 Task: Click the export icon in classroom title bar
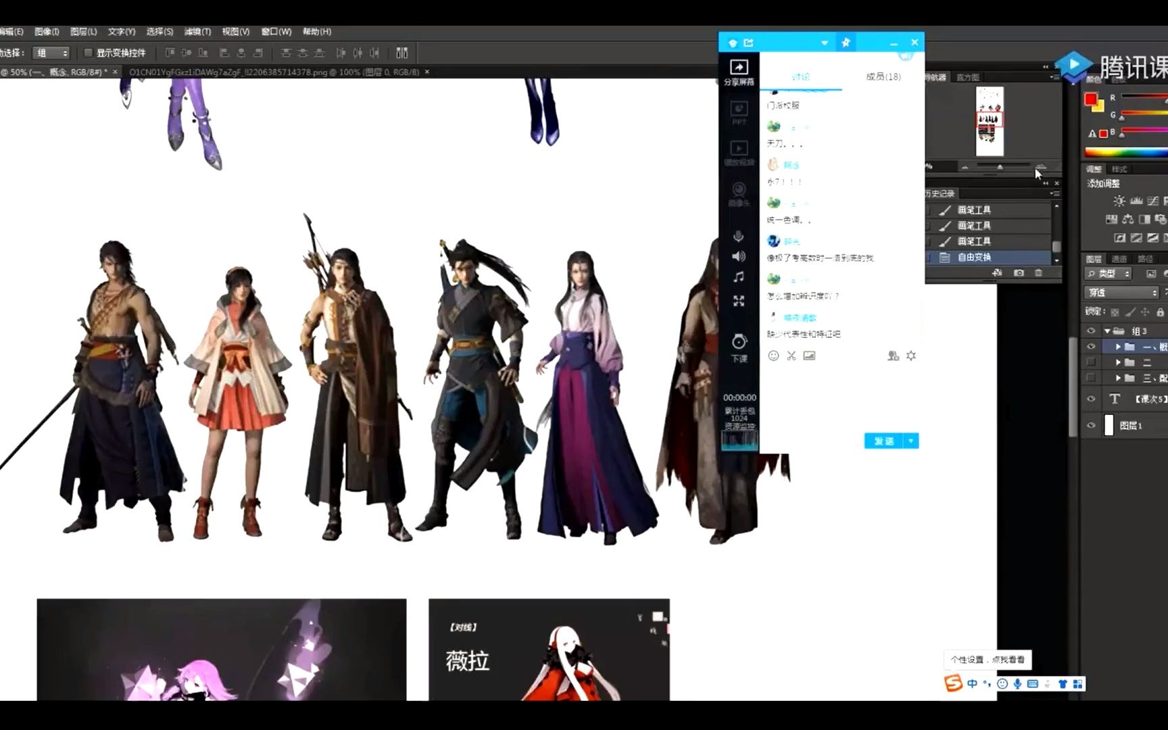[x=749, y=43]
